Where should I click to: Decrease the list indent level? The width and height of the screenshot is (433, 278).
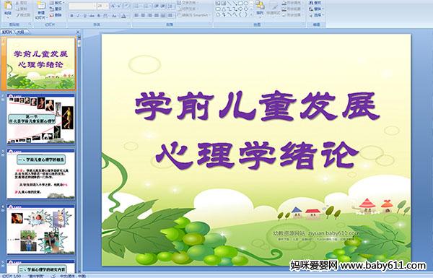(x=157, y=6)
